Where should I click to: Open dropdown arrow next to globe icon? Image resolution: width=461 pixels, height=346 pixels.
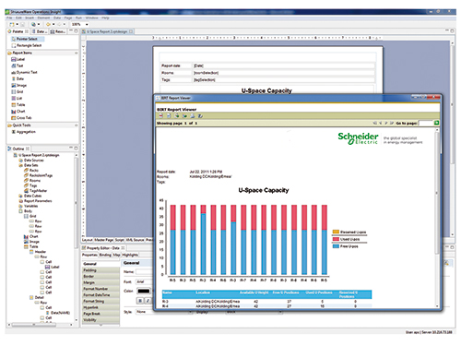[x=39, y=24]
